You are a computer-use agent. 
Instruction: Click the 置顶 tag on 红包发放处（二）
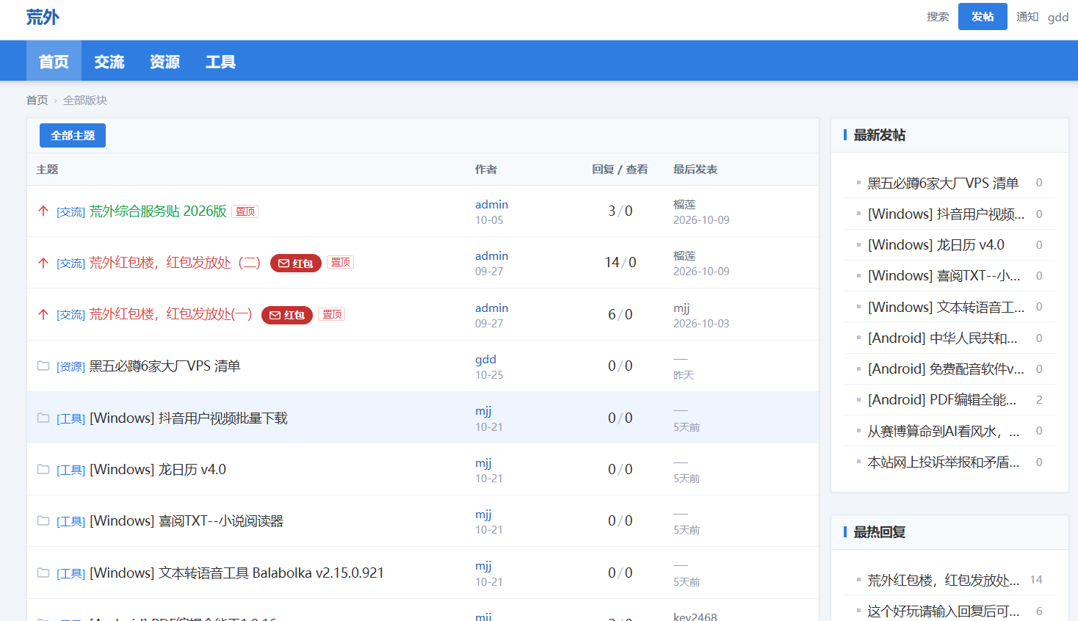point(340,262)
